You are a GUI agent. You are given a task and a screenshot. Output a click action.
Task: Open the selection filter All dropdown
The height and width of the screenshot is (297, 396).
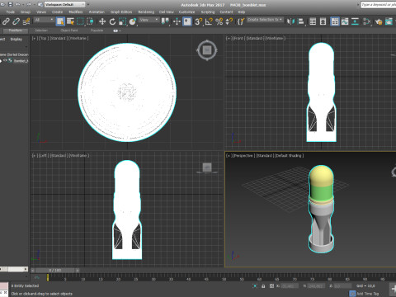click(44, 20)
